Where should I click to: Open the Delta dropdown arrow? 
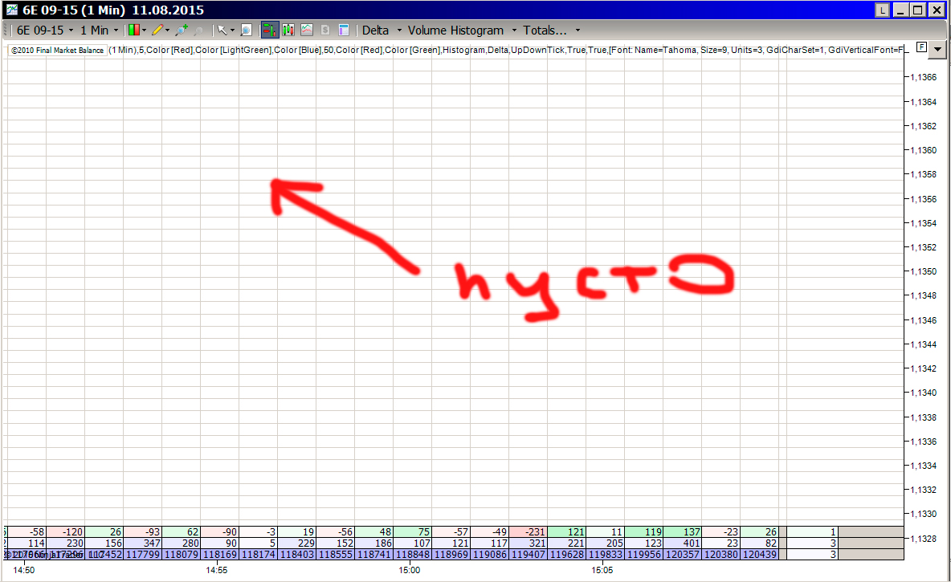coord(399,31)
